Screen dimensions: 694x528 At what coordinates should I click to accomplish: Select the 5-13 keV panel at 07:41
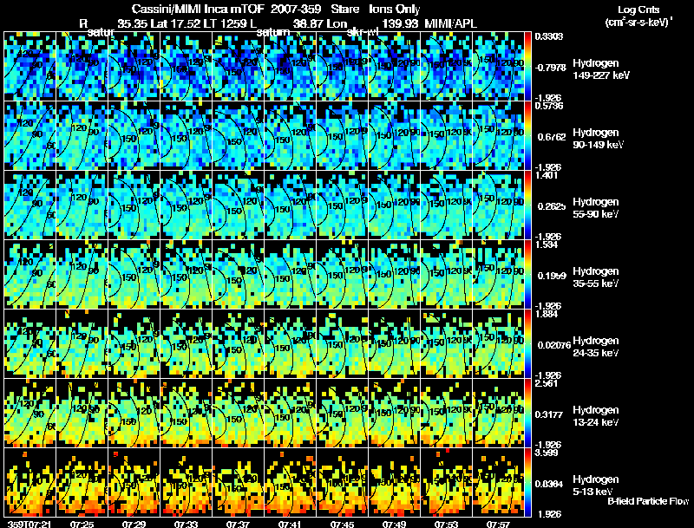tap(291, 483)
